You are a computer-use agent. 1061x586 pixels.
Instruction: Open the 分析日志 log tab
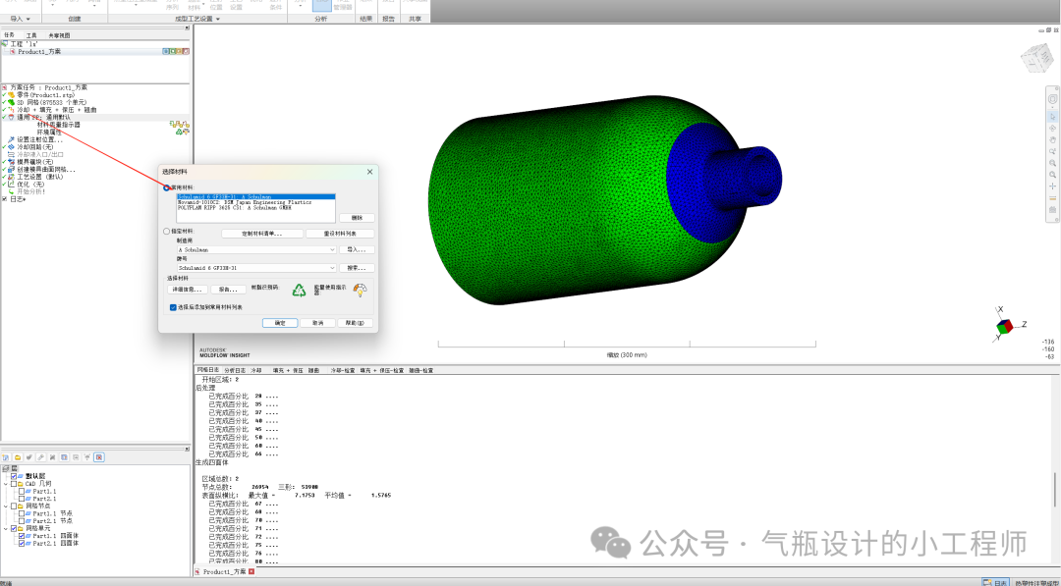235,370
